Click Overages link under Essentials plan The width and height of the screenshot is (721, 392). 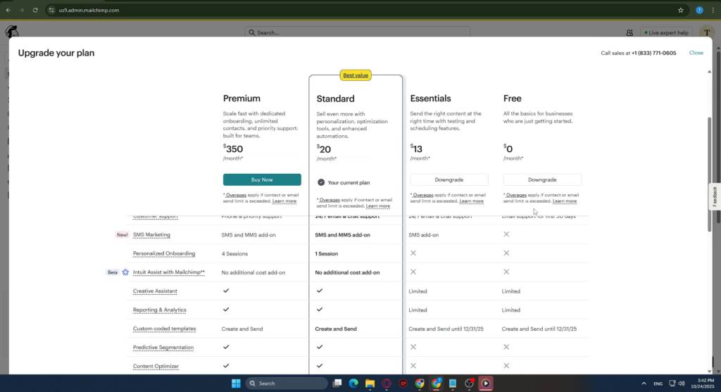[423, 195]
